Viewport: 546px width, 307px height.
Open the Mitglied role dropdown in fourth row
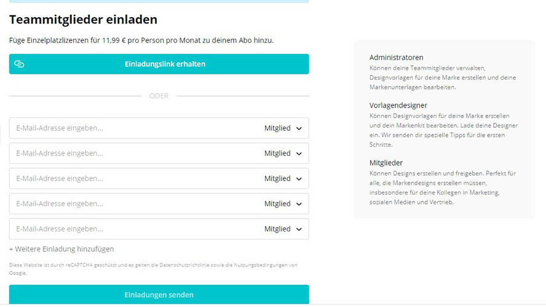(283, 204)
